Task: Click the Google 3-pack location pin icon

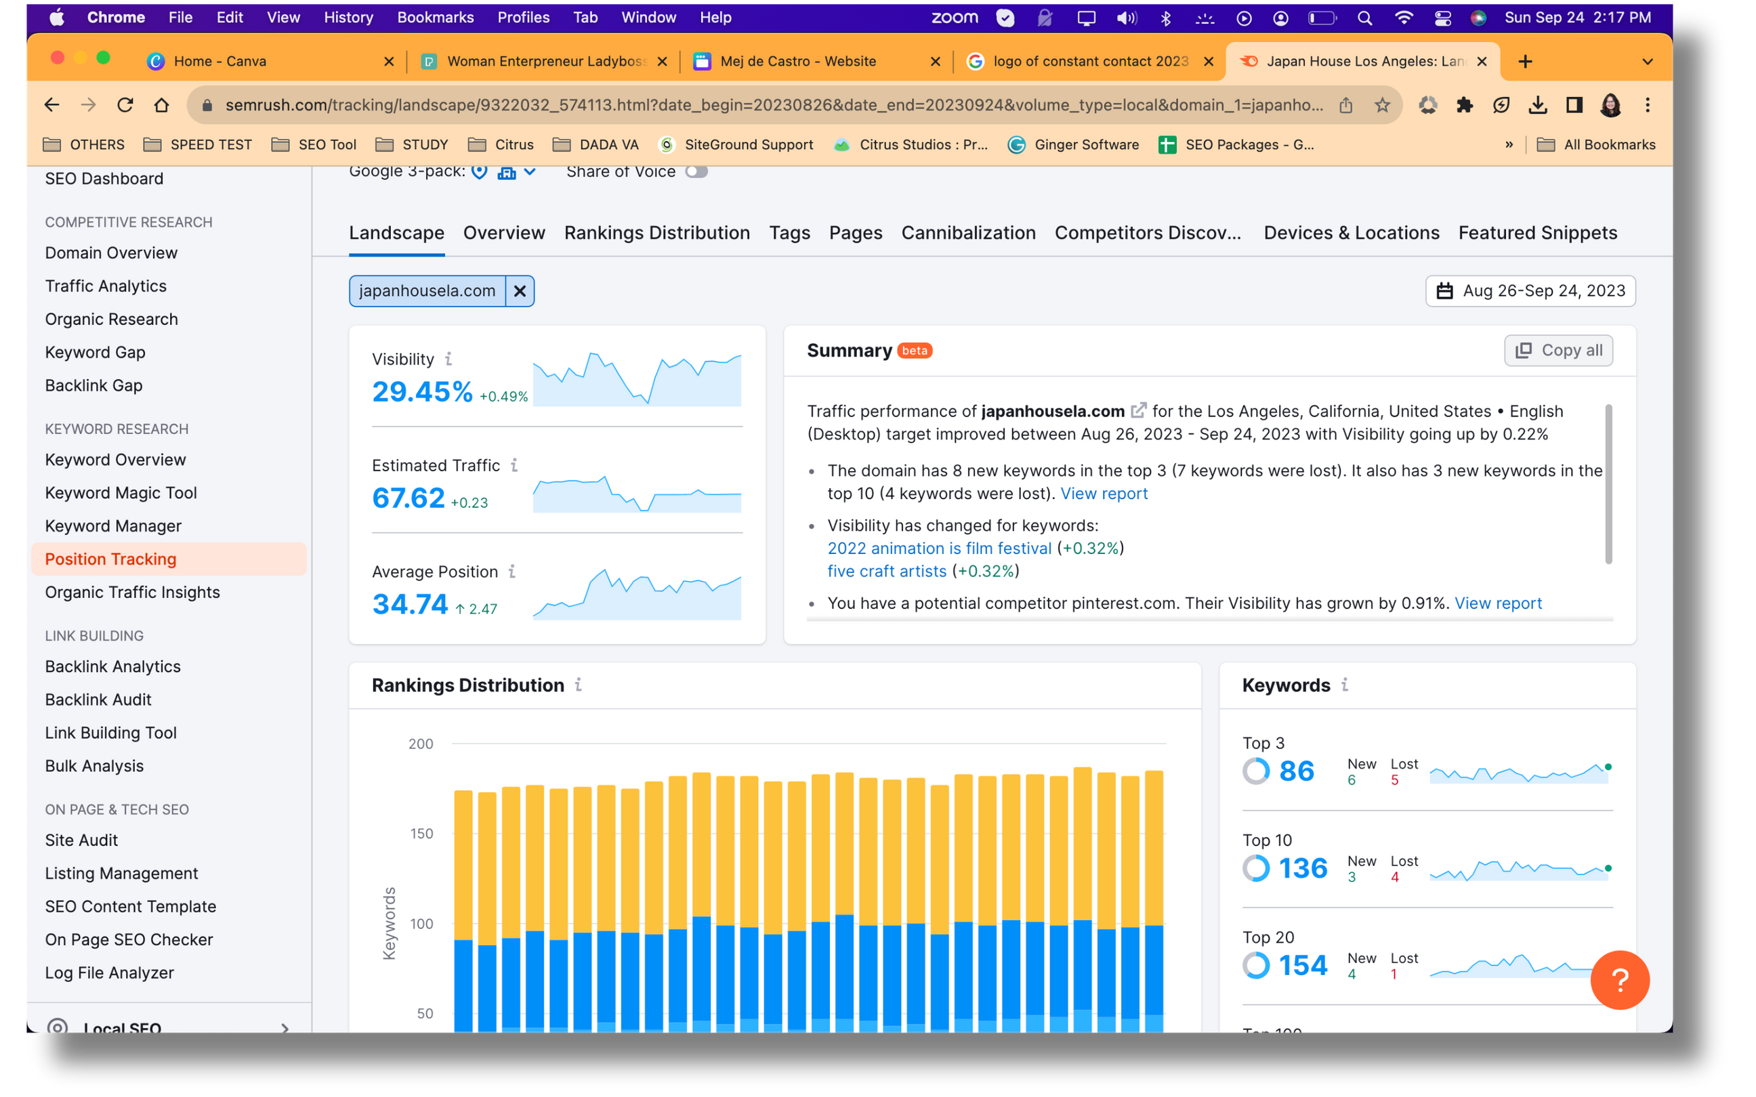Action: 479,172
